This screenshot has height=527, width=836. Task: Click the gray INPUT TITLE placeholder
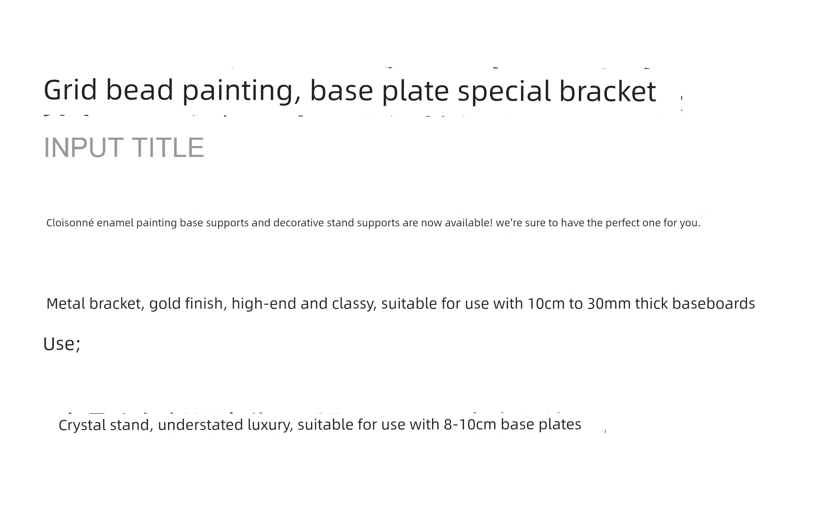[124, 147]
